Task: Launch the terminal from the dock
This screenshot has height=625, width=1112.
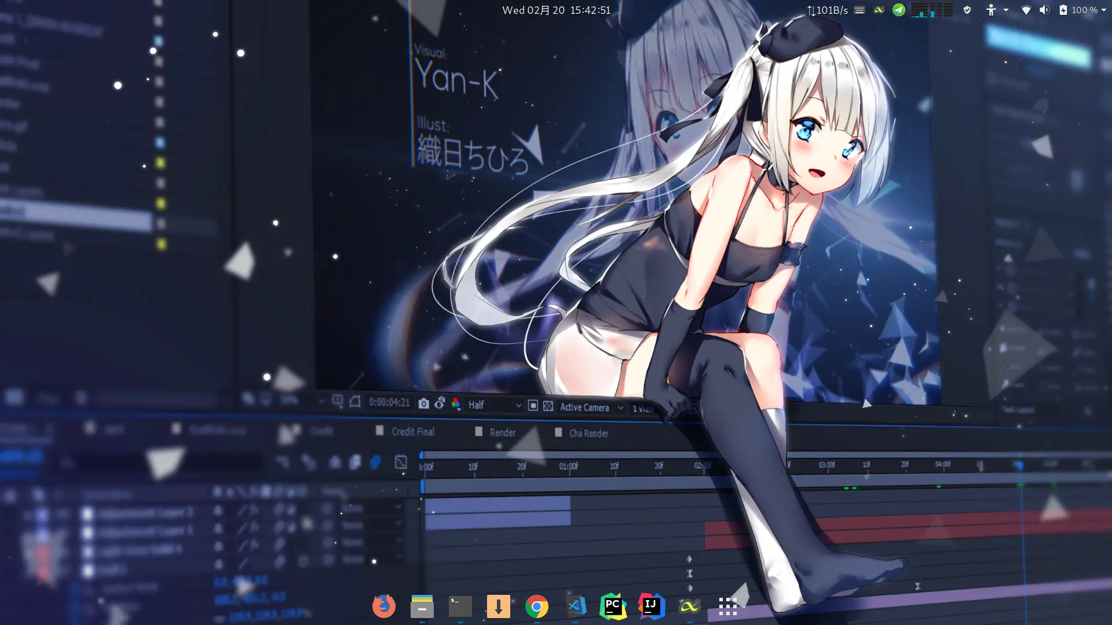Action: [x=460, y=606]
